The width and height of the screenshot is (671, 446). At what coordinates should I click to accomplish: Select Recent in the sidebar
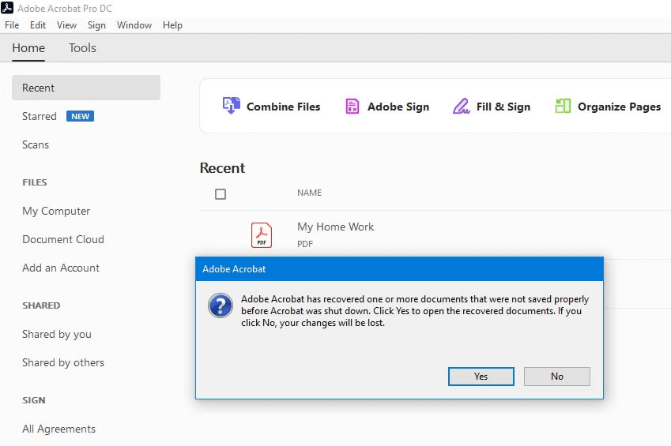click(x=86, y=88)
